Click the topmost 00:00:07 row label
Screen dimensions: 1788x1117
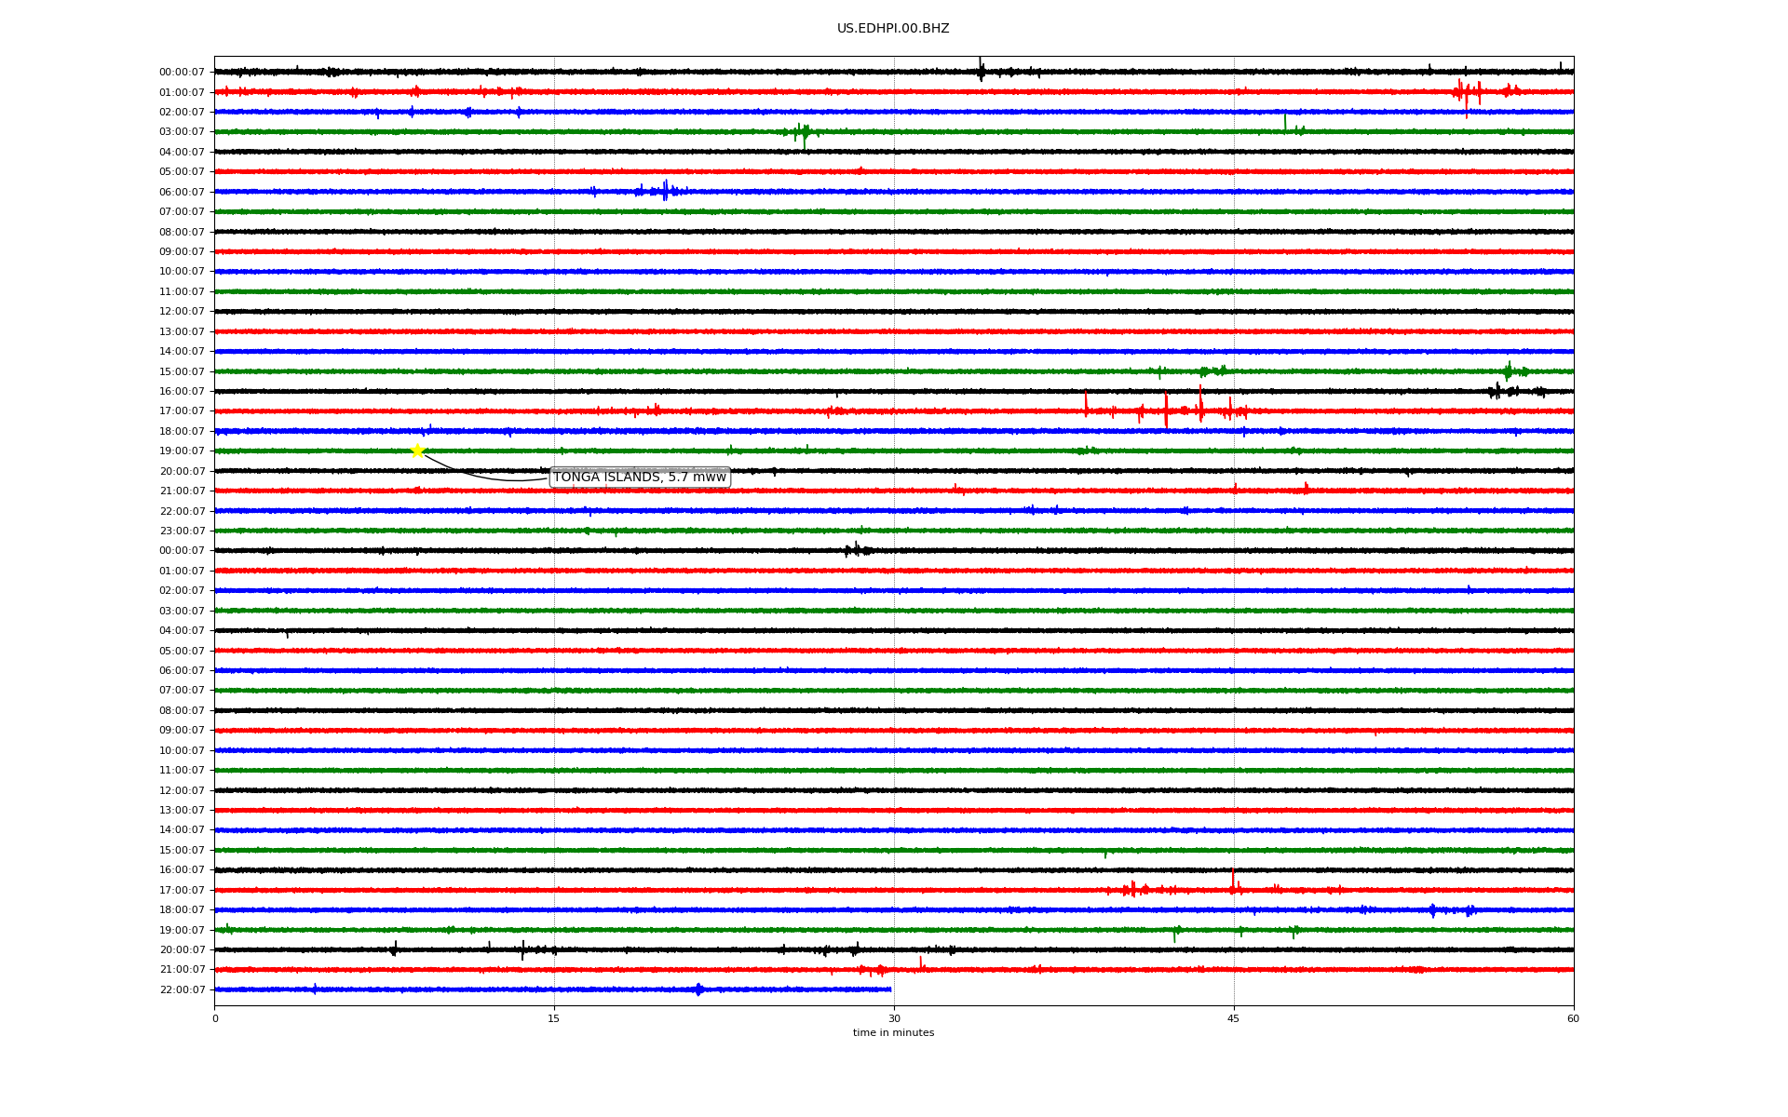(182, 73)
